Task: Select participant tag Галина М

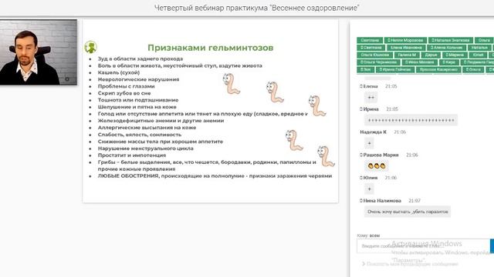Action: (407, 55)
